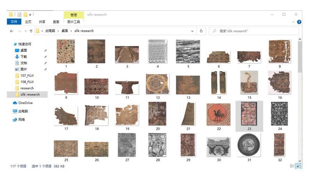The width and height of the screenshot is (317, 179).
Task: Select image thumbnail 27
Action: click(x=127, y=145)
